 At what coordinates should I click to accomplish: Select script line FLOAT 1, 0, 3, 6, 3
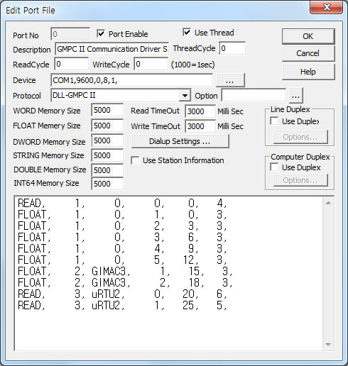pos(122,237)
